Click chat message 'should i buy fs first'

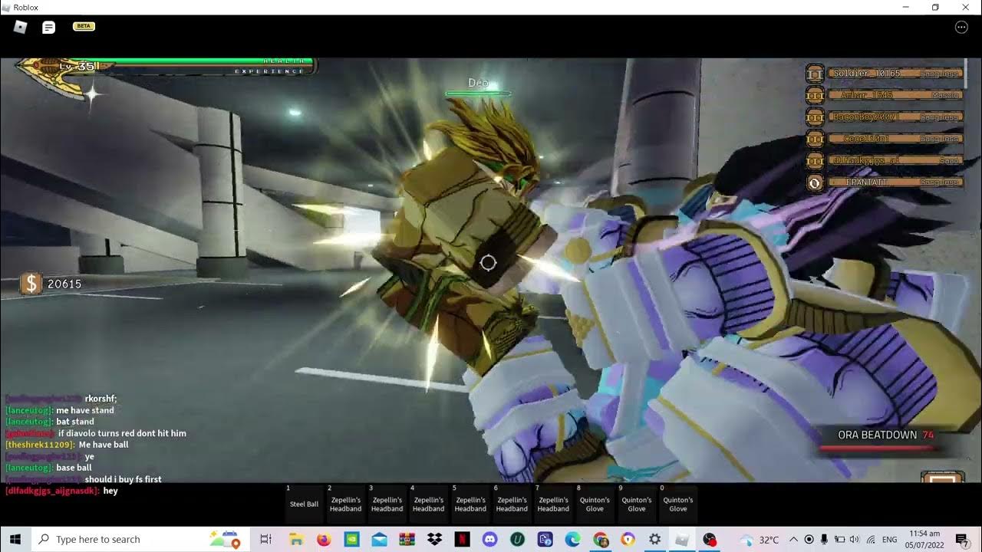pos(124,479)
